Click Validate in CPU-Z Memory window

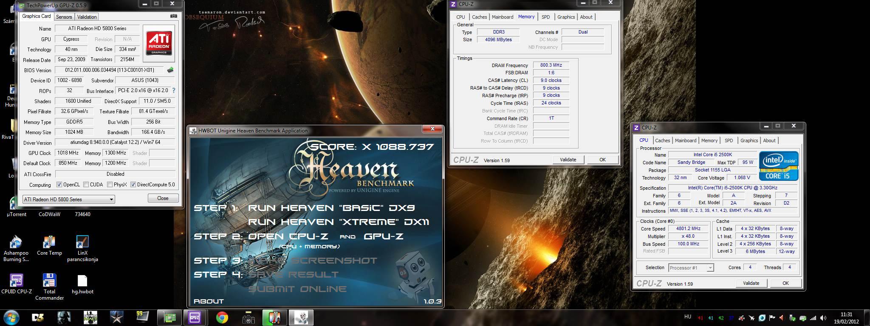click(568, 160)
